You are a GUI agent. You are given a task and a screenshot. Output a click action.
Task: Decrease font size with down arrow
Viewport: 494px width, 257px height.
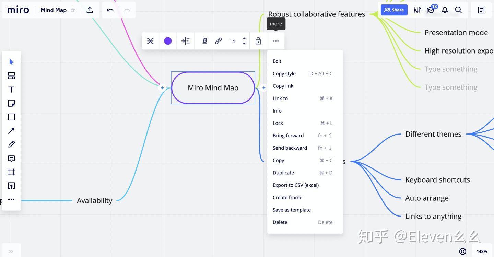pos(244,44)
